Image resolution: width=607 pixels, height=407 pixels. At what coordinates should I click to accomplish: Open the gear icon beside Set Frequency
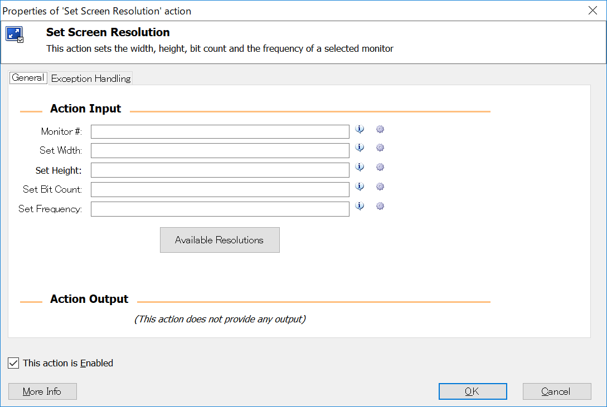point(380,206)
